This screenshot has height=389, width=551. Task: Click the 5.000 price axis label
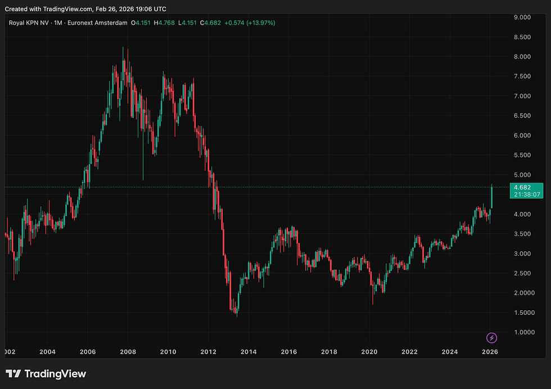[x=522, y=175]
